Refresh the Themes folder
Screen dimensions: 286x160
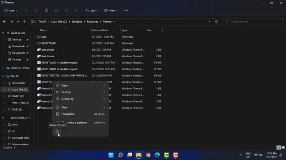pos(216,21)
